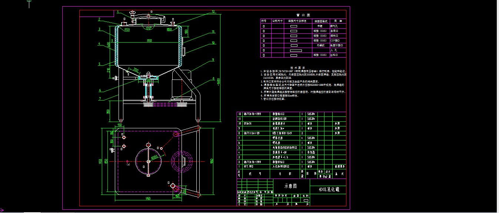This screenshot has width=499, height=213.
Task: Select the '内螺纹' connection type cell
Action: tap(320, 45)
